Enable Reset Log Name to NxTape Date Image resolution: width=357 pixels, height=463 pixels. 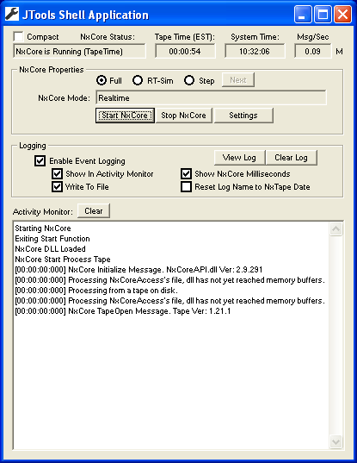pos(186,187)
